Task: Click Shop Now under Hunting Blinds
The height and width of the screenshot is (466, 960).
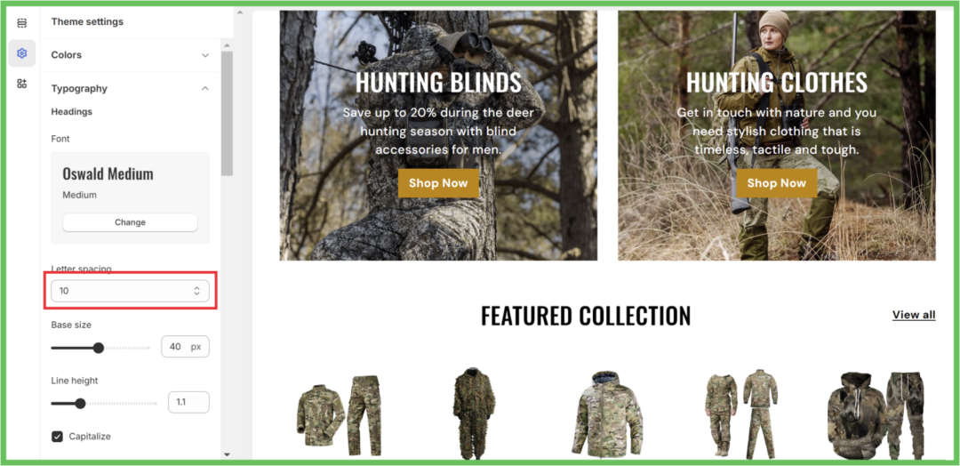Action: [438, 183]
